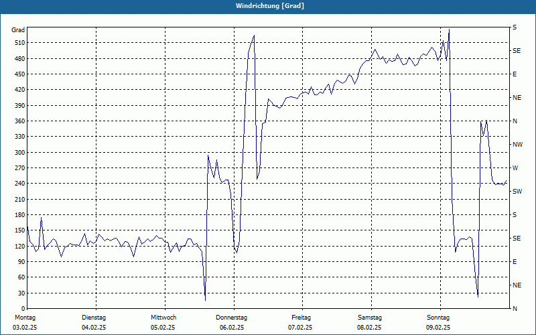Click the S compass label at the chart's top edge

click(515, 27)
